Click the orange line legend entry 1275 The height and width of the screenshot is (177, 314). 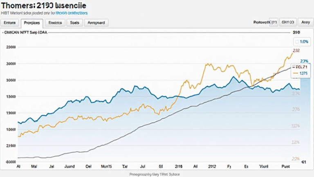pyautogui.click(x=301, y=73)
